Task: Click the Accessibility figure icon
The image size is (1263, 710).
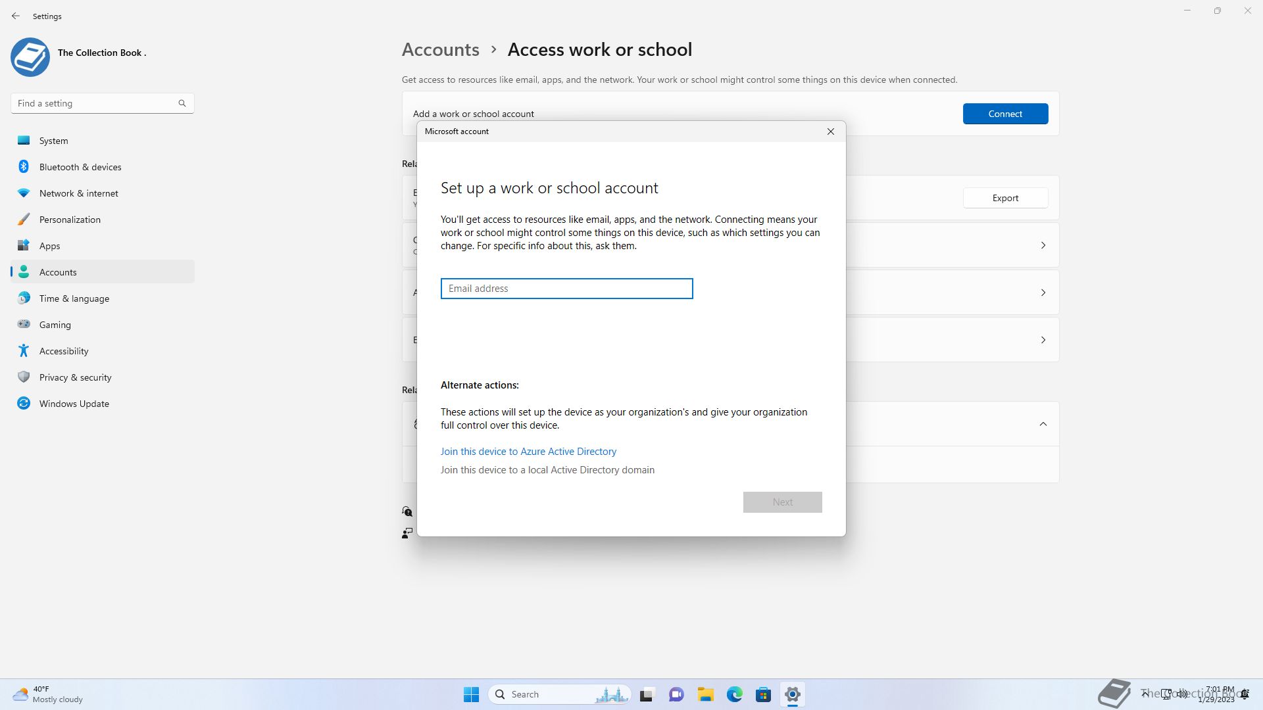Action: [x=24, y=350]
